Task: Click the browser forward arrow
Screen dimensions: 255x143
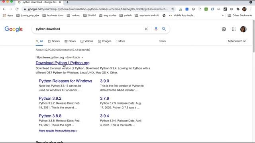Action: (11, 9)
